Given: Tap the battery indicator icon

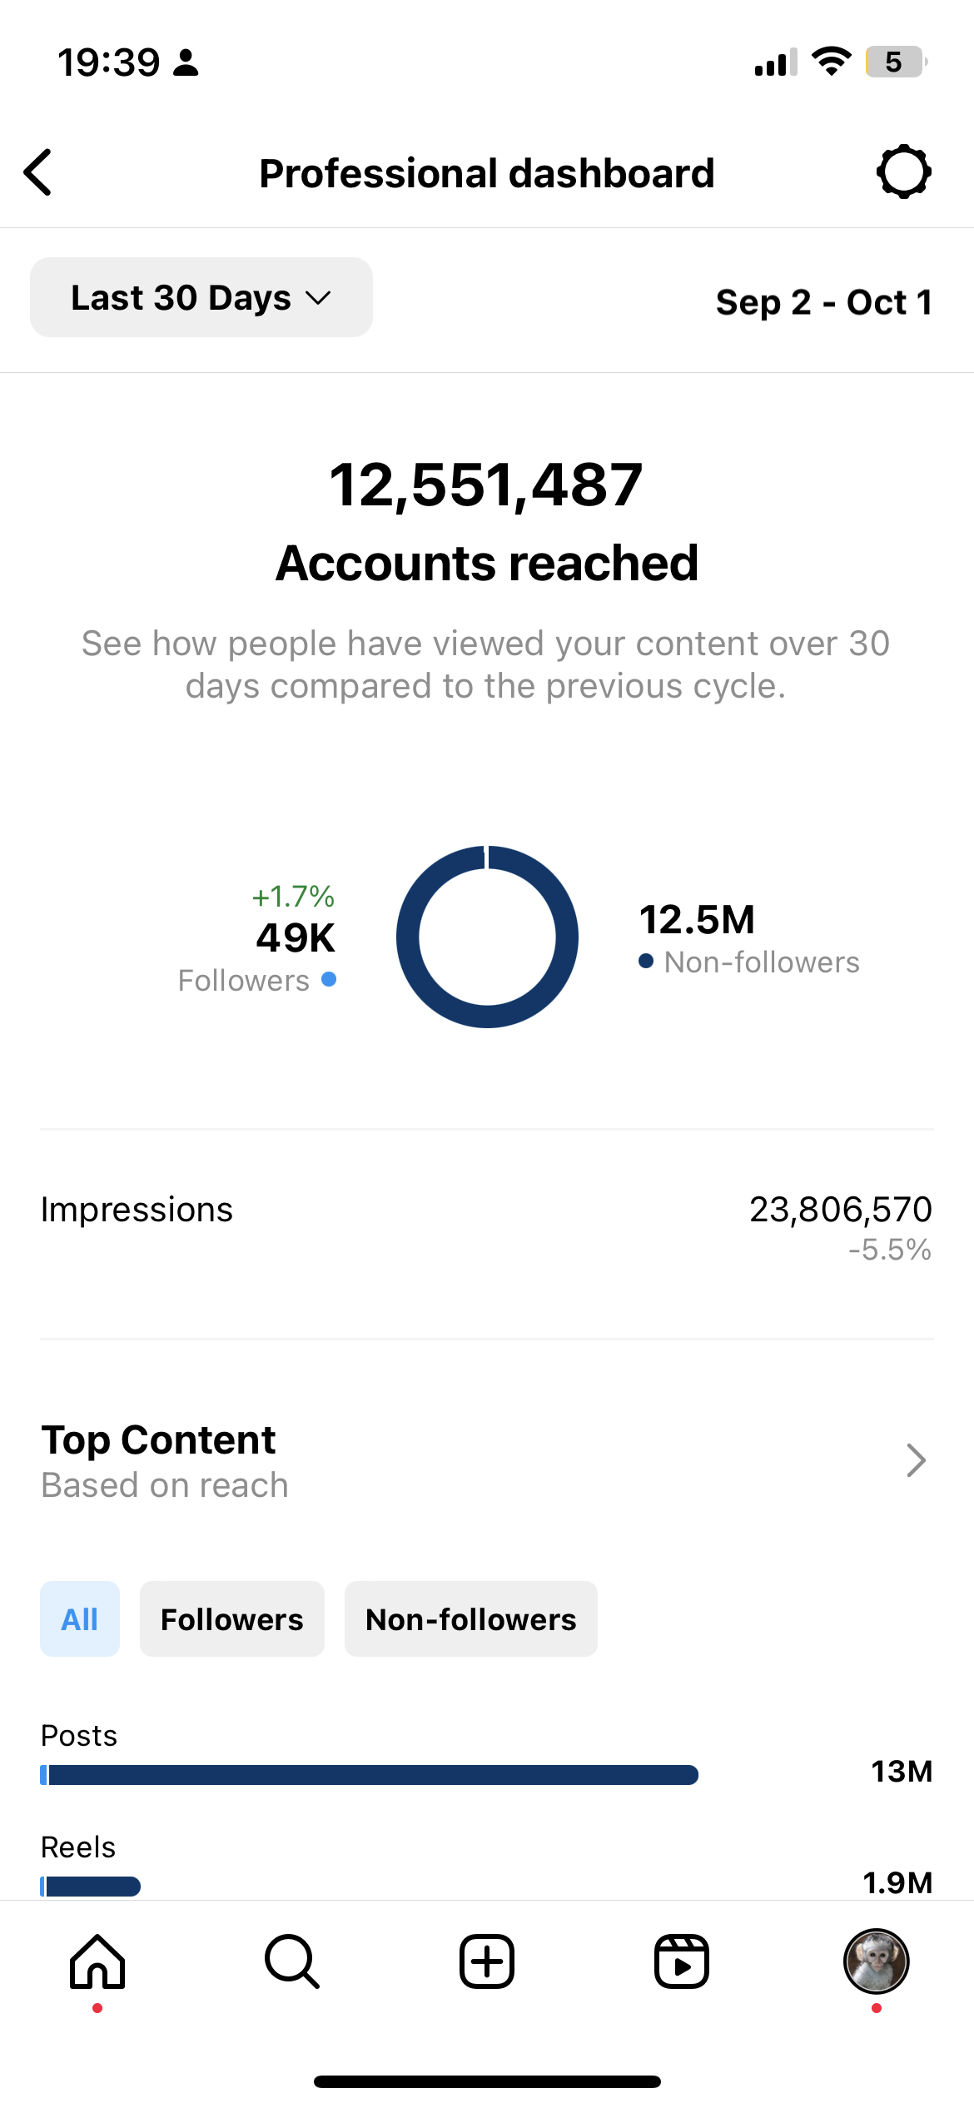Looking at the screenshot, I should (x=897, y=62).
